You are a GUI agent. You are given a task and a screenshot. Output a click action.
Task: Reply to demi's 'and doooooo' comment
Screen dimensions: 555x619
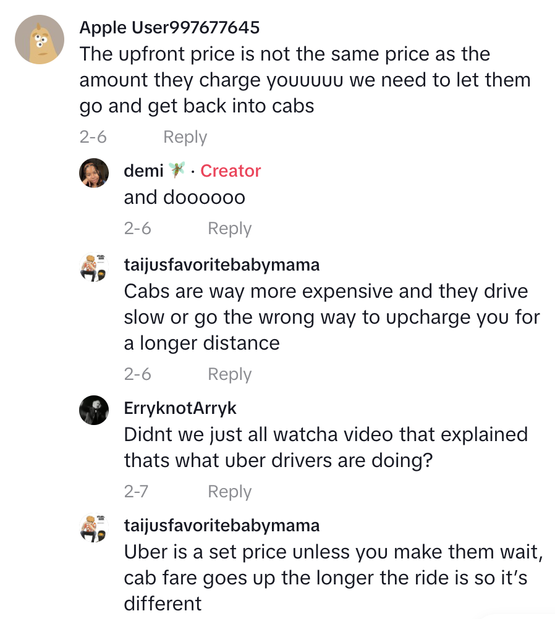click(x=229, y=229)
